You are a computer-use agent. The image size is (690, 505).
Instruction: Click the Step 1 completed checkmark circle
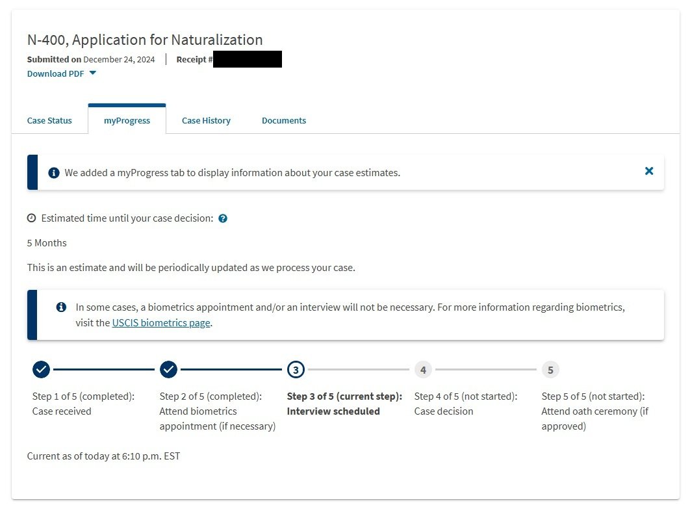pos(41,370)
